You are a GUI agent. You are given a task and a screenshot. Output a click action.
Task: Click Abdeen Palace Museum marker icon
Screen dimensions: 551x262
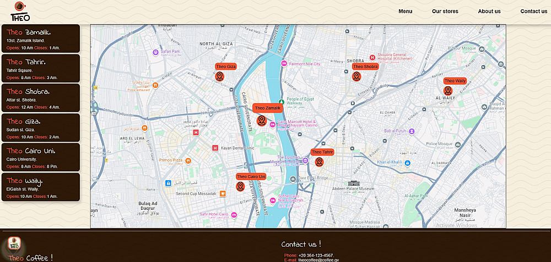click(353, 183)
